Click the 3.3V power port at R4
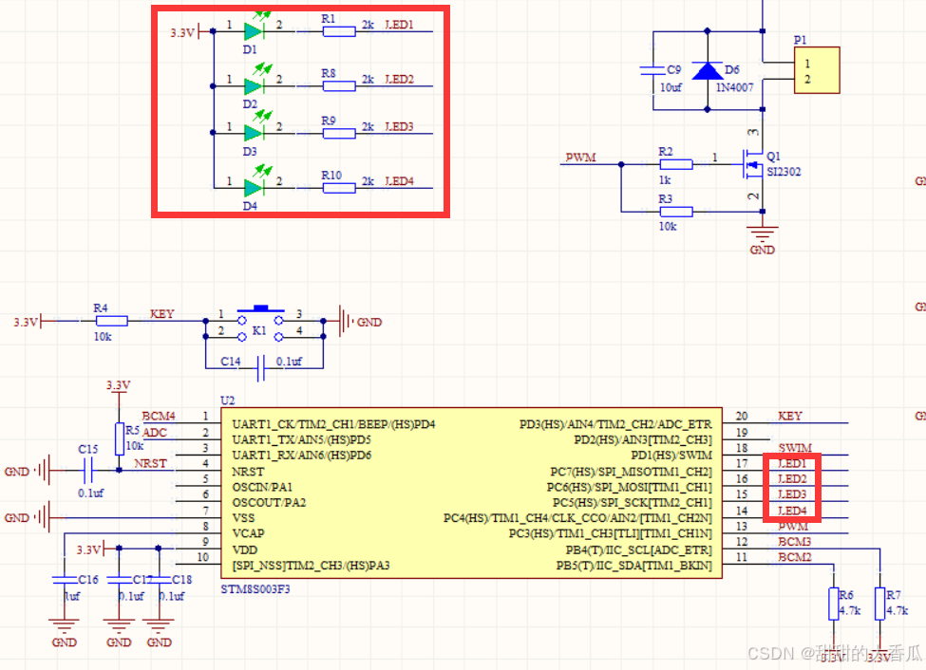 coord(28,322)
